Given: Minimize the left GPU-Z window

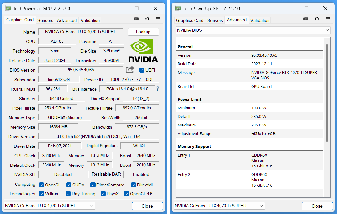Looking at the screenshot, I should (118, 8).
